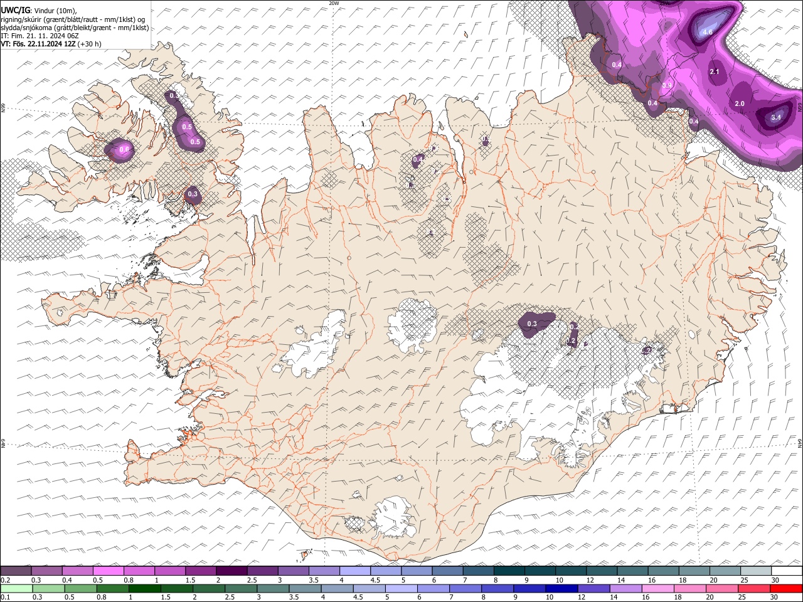Image resolution: width=803 pixels, height=602 pixels.
Task: Click the dusky purple 0.2 swatch, upper legend row
Action: pos(16,571)
